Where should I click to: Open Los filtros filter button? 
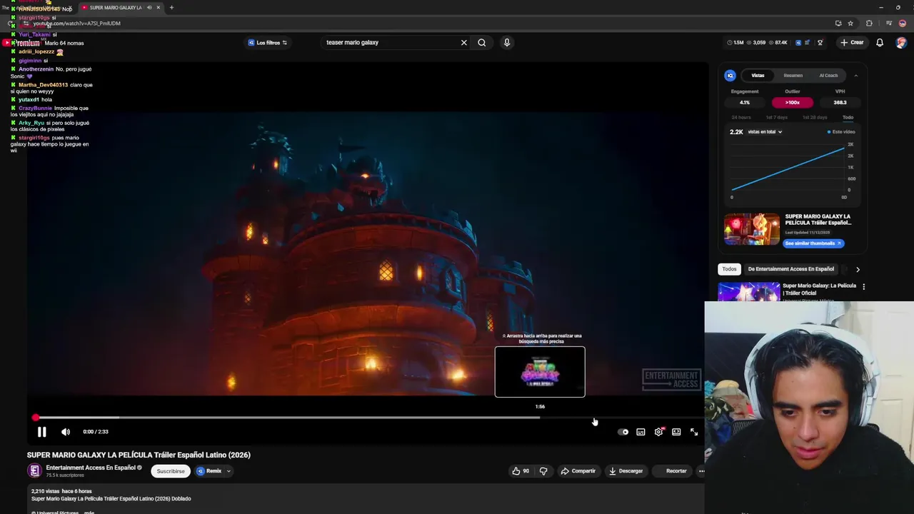(x=267, y=43)
